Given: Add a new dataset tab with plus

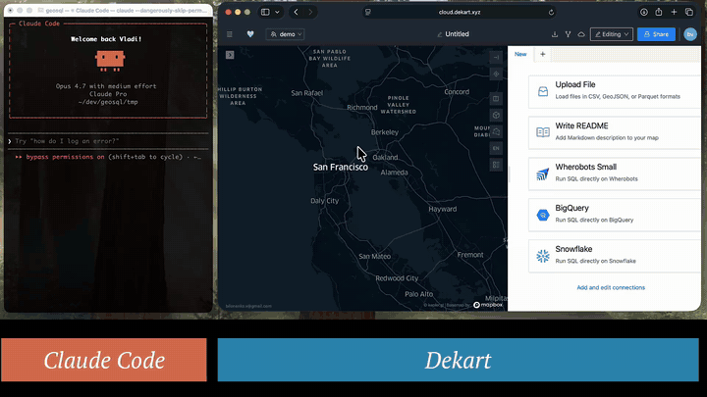Looking at the screenshot, I should (542, 54).
